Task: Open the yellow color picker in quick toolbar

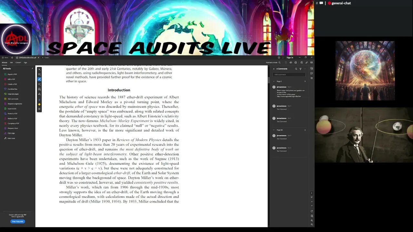Action: (39, 104)
